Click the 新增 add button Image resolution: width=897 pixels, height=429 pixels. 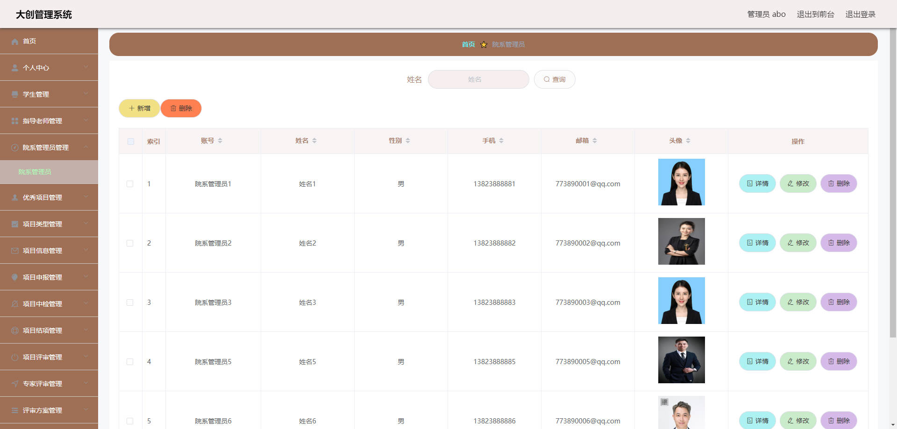pos(139,108)
